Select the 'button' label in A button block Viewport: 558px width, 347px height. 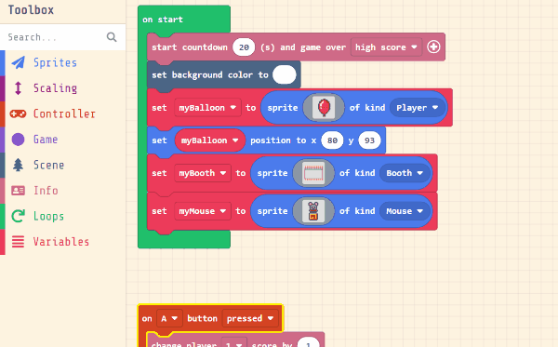tap(202, 318)
